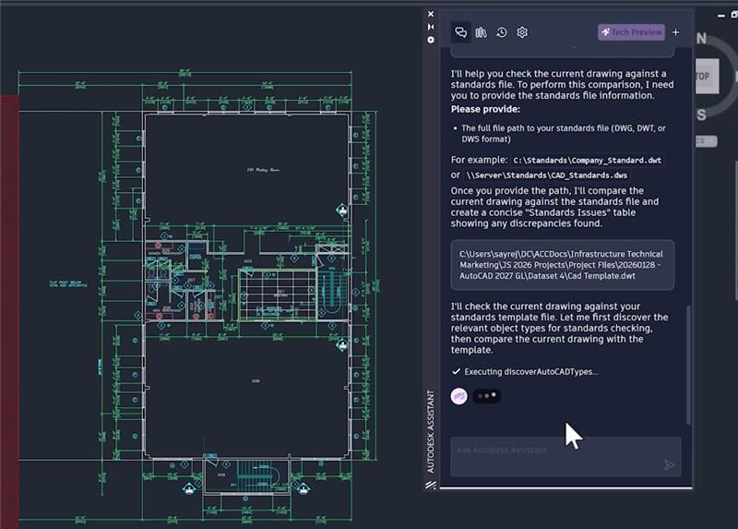Viewport: 738px width, 529px height.
Task: Click the example path C:\Standards\Company_Standard.dwt
Action: coord(588,160)
